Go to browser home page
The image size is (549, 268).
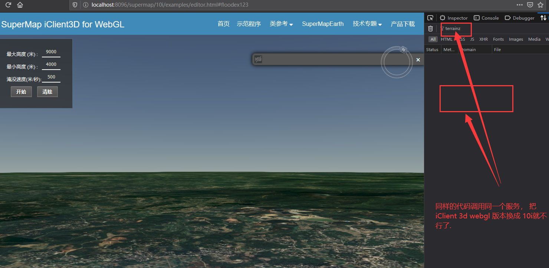point(20,5)
